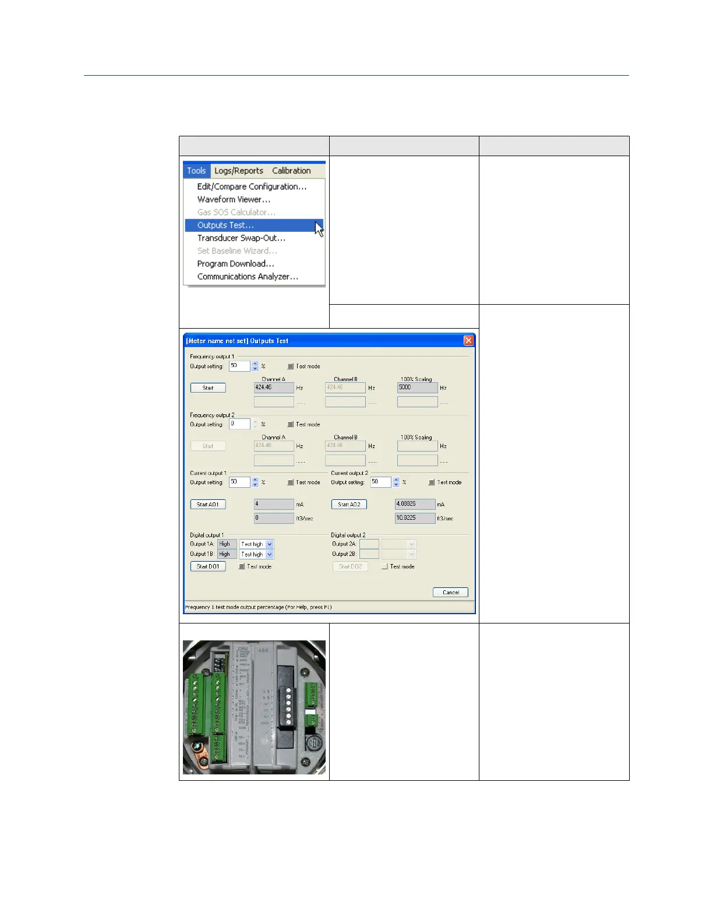Cancel the Outputs Test dialog
The height and width of the screenshot is (923, 713).
[x=450, y=592]
